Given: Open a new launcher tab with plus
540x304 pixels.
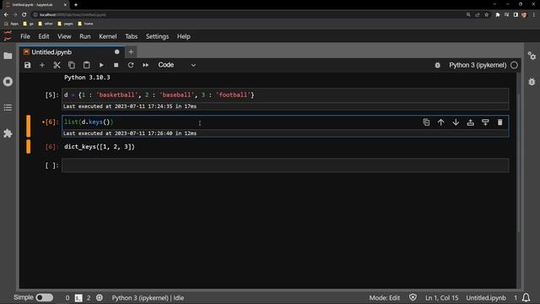Looking at the screenshot, I should tap(131, 52).
